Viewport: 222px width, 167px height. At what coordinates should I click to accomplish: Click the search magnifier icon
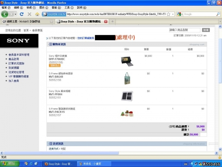(218, 14)
